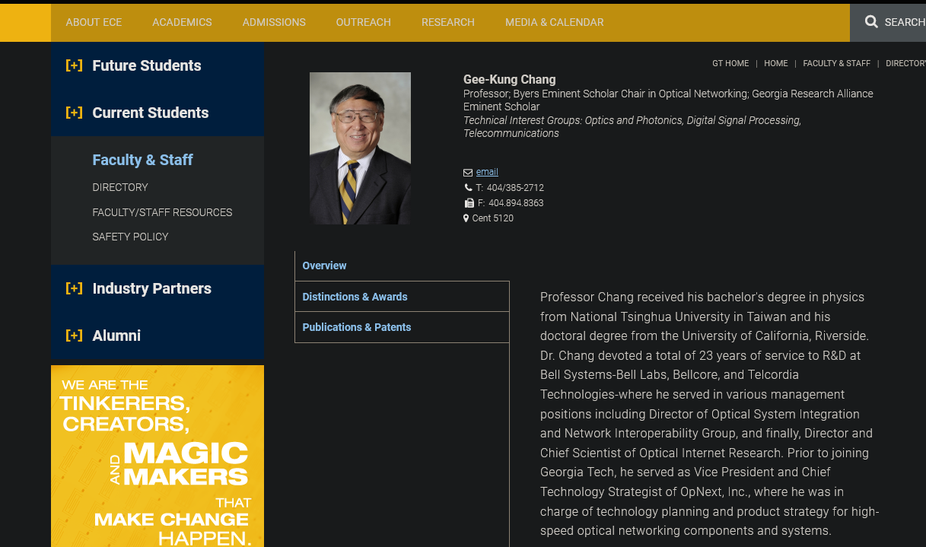Open the Safety Policy link
The image size is (926, 547).
click(x=130, y=237)
